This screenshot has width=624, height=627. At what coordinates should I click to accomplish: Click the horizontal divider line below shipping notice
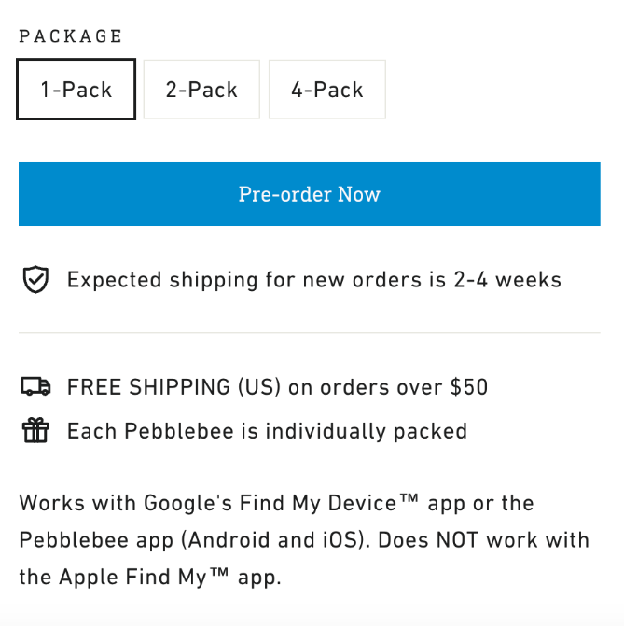coord(310,332)
